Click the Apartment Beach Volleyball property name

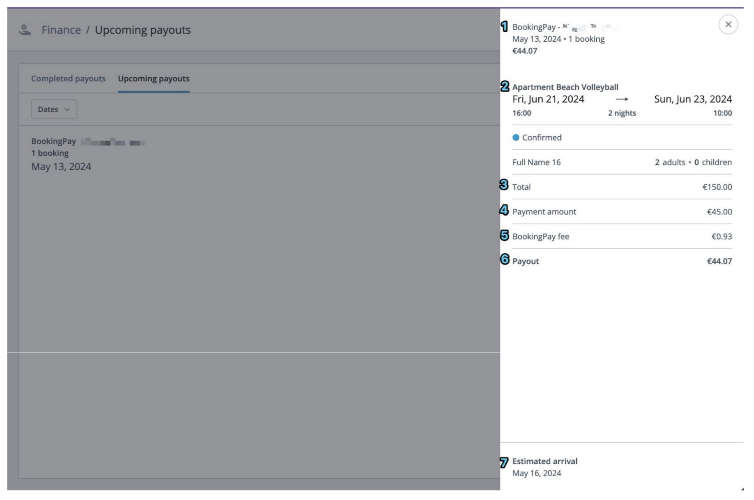(x=565, y=87)
